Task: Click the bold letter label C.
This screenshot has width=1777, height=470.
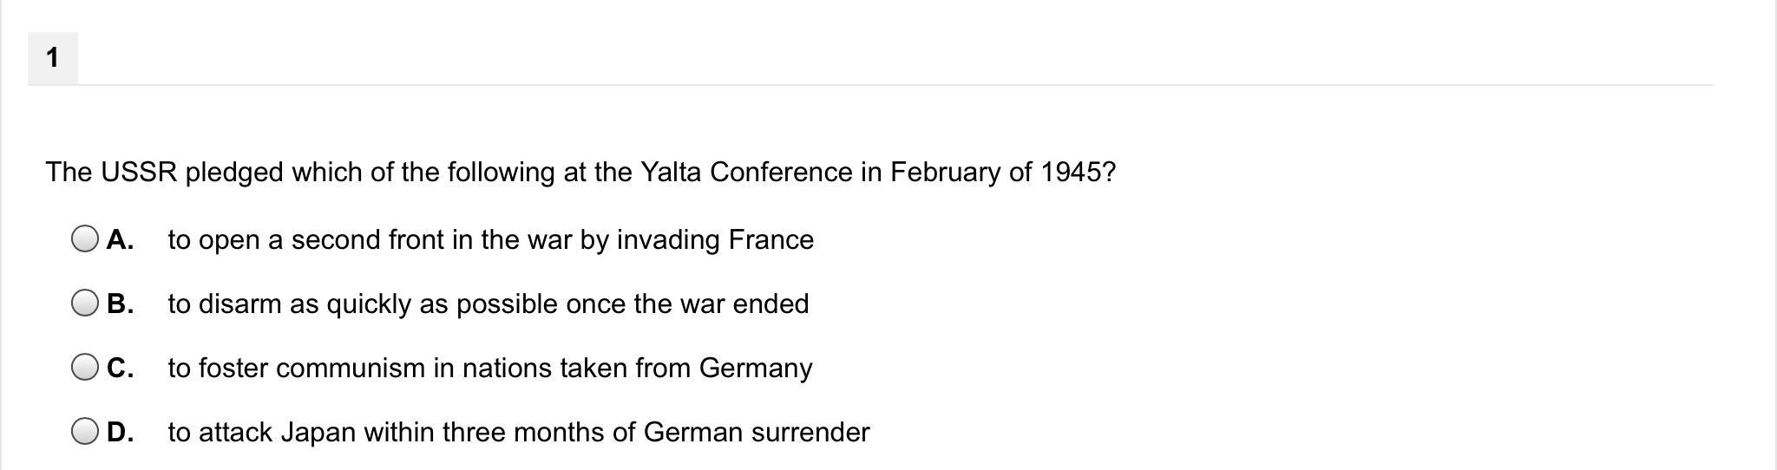Action: [120, 369]
